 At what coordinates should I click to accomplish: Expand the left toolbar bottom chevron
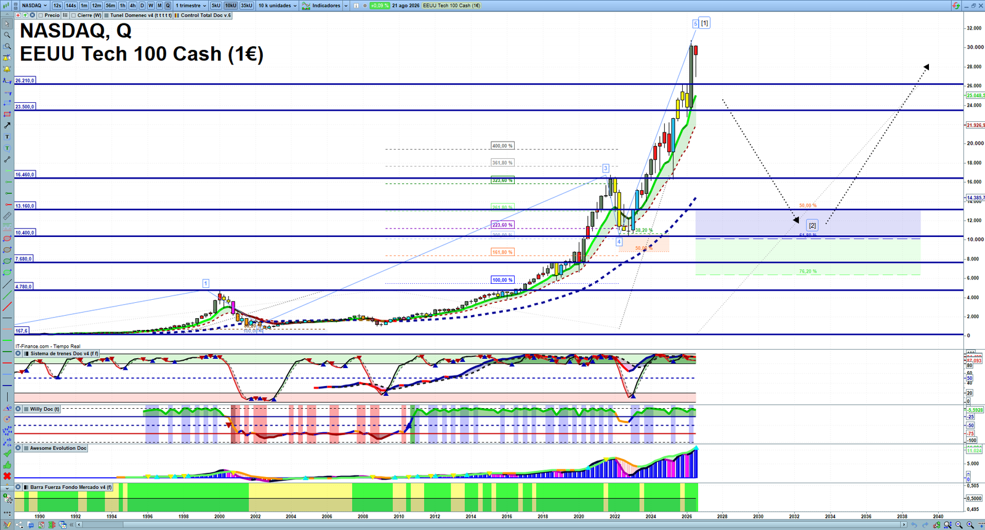point(7,488)
